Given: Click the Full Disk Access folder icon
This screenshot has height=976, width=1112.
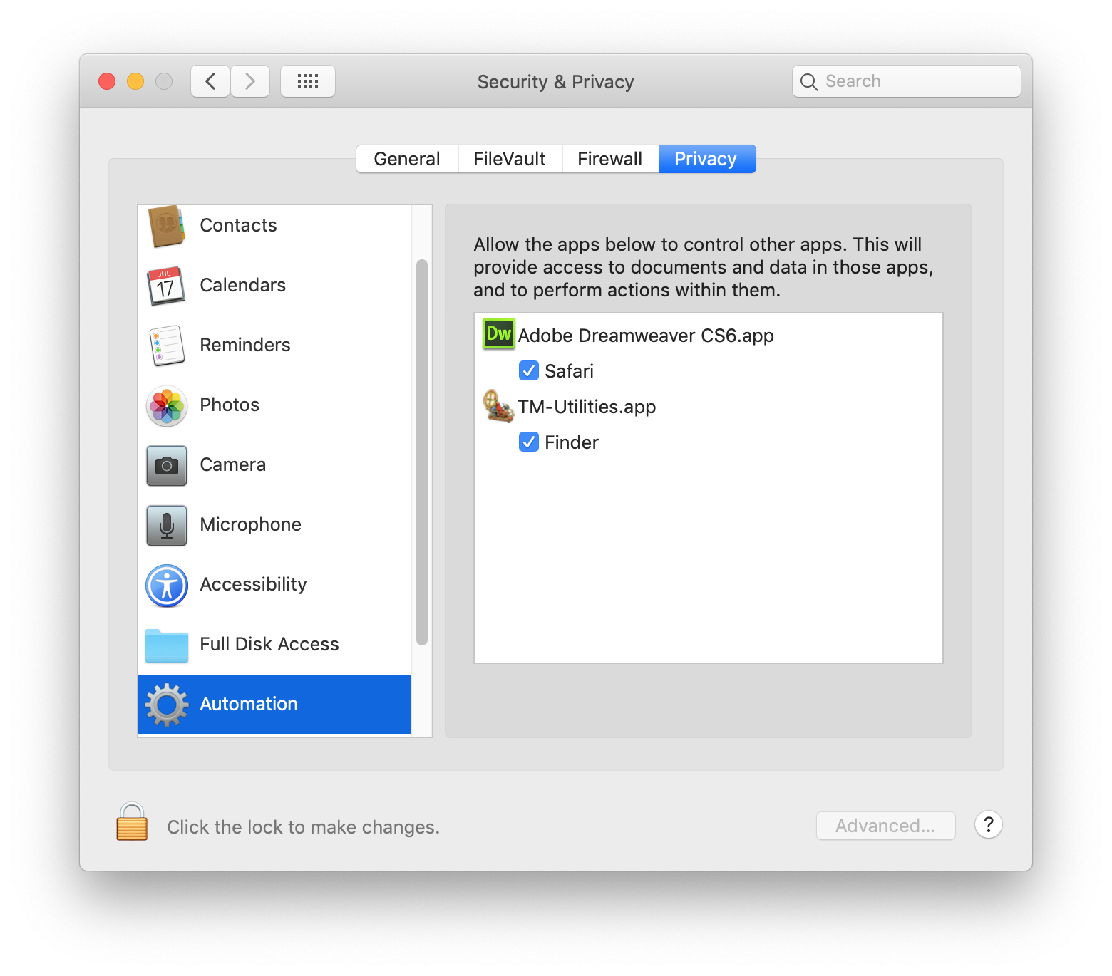Looking at the screenshot, I should coord(167,645).
